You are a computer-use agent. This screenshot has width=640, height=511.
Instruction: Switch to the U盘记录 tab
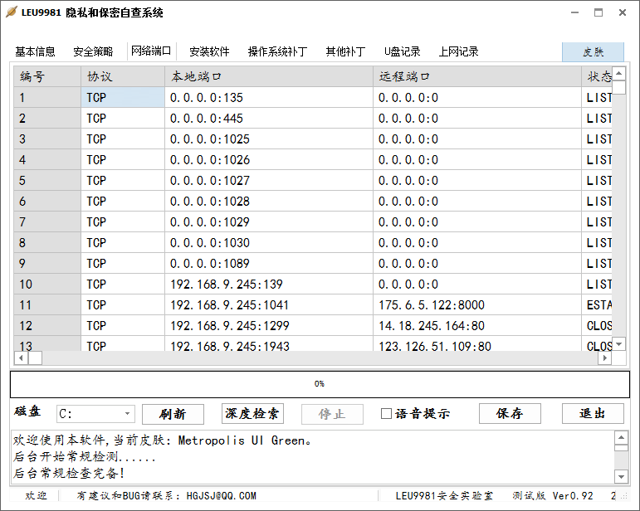403,51
